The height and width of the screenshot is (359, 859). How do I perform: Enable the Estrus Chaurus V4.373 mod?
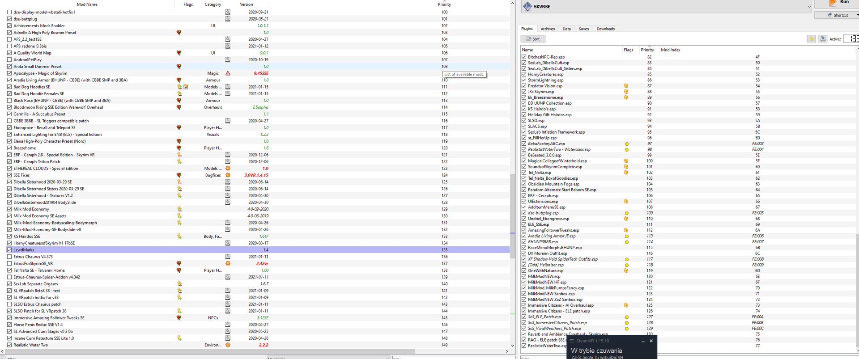9,257
